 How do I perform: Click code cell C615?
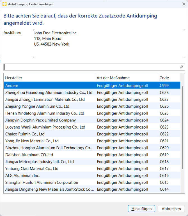coord(164,182)
